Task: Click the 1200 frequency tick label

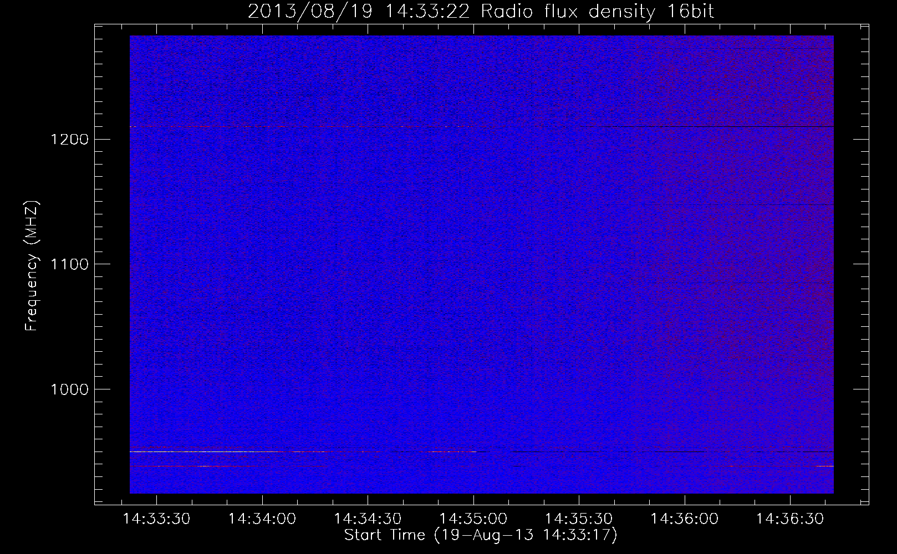Action: [x=69, y=139]
